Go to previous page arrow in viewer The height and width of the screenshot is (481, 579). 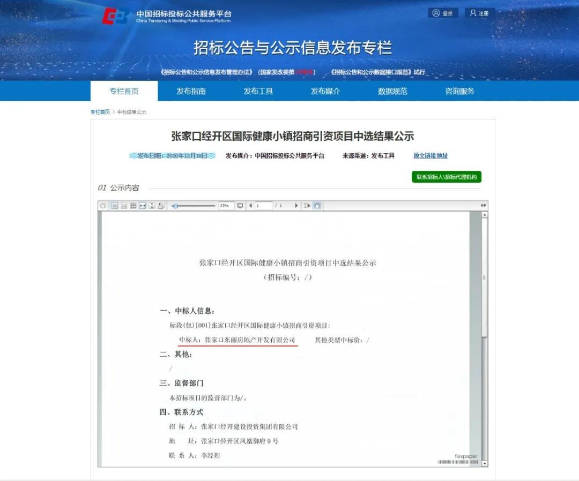(250, 206)
